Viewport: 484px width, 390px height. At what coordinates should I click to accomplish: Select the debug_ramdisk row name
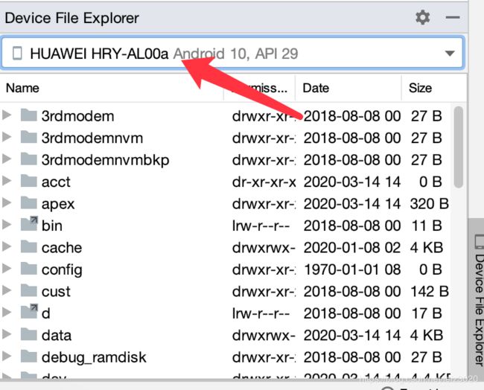94,358
